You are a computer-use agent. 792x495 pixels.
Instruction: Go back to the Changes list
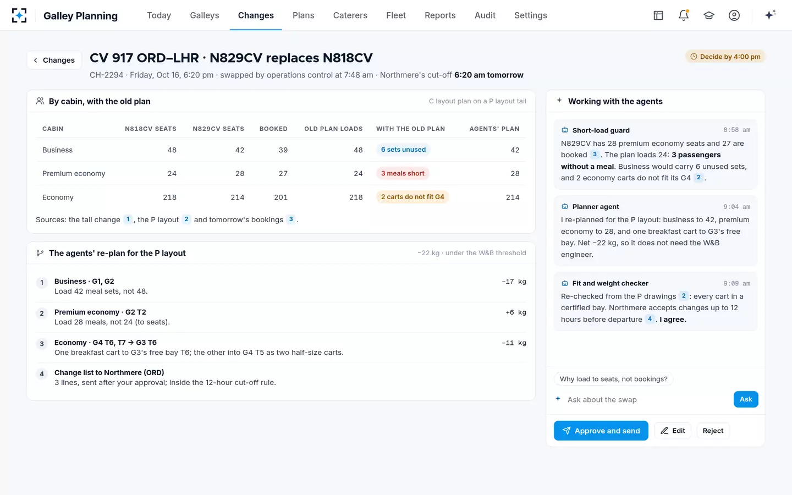coord(54,60)
